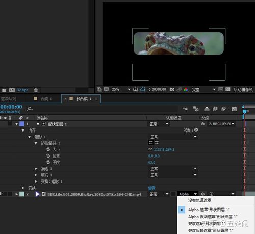
Task: Expand the 描边 1 property group
Action: (36, 169)
